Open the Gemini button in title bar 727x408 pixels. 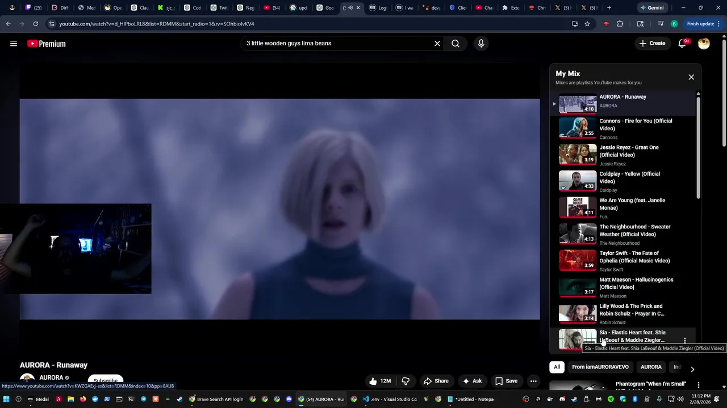tap(651, 8)
